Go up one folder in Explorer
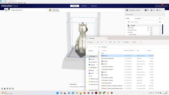169x95 pixels. pos(96,47)
